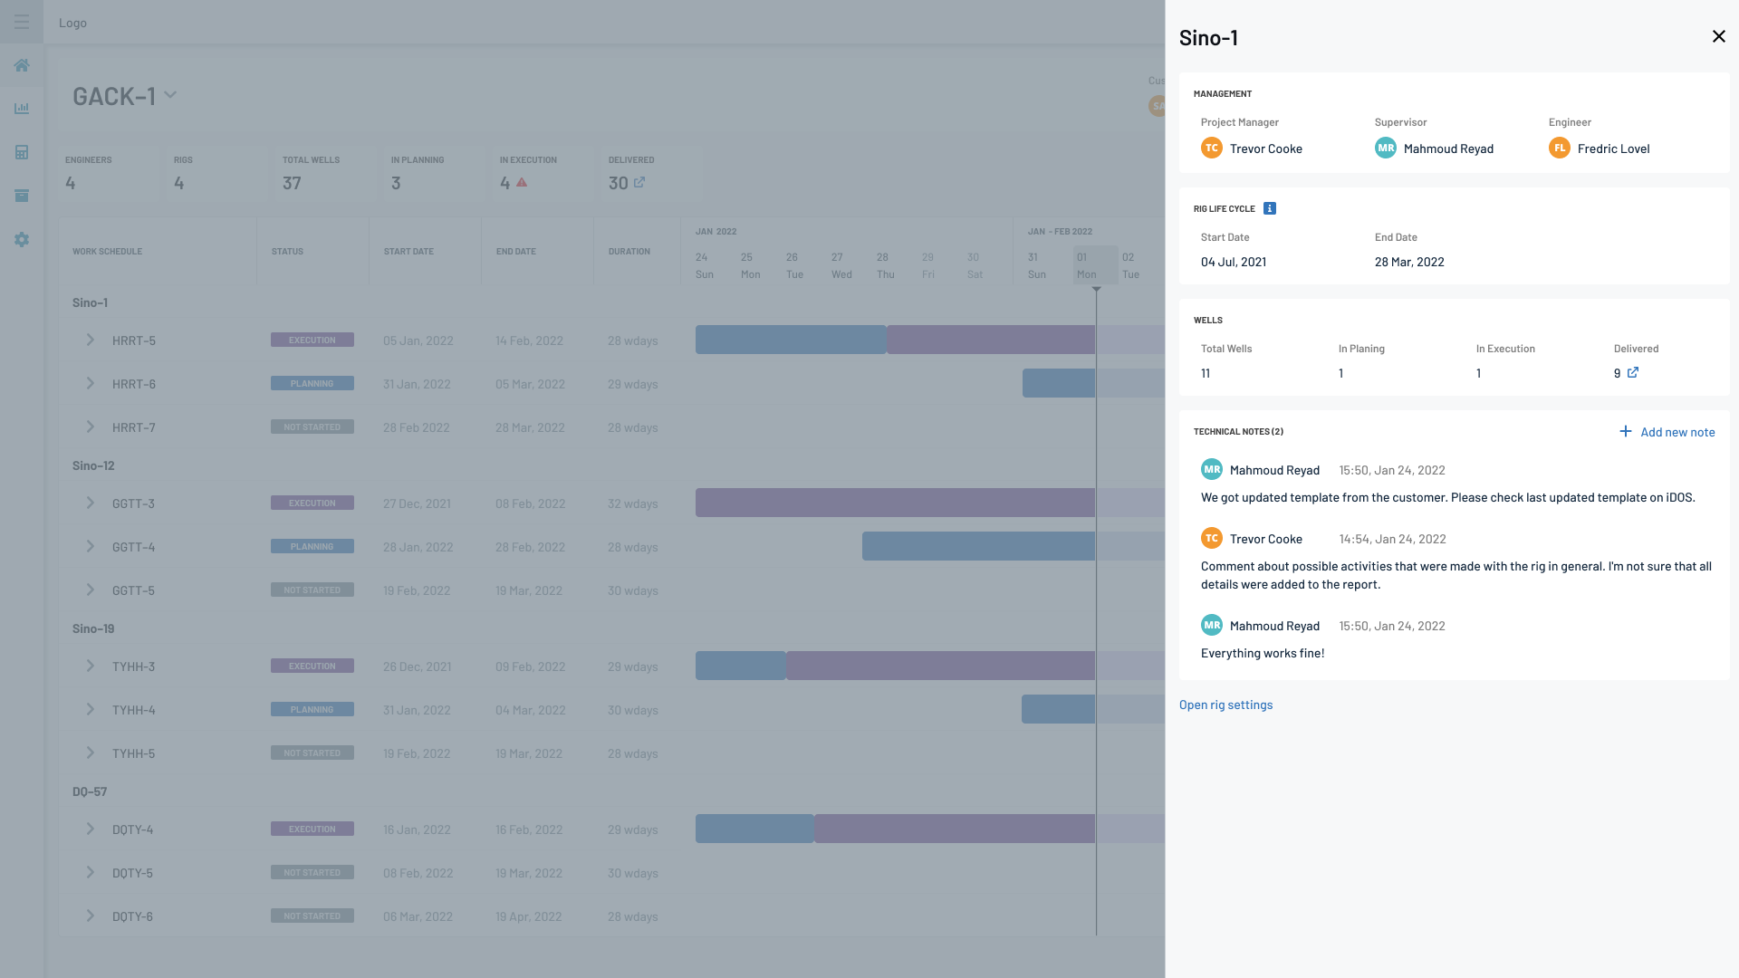1739x978 pixels.
Task: Click the End Date column header
Action: (516, 251)
